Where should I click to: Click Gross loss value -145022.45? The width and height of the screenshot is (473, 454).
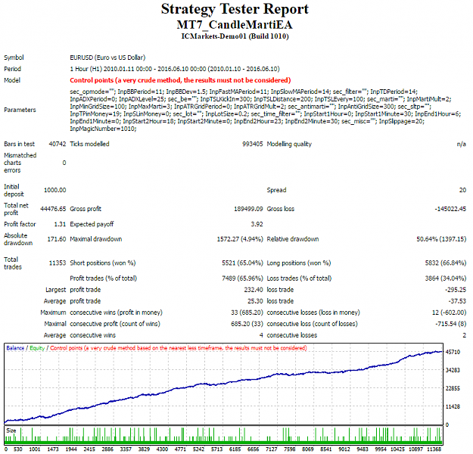[450, 209]
